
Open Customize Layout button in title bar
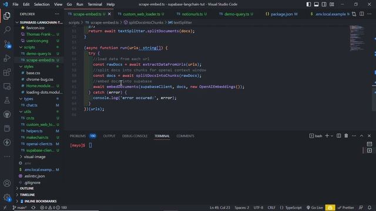(331, 4)
